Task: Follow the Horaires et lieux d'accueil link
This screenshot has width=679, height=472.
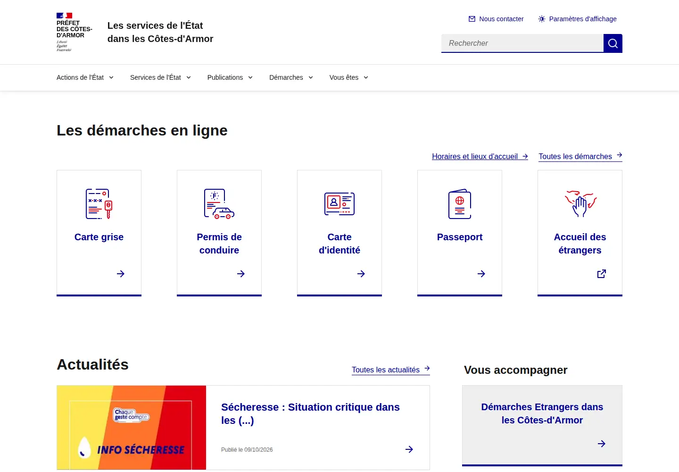Action: 480,156
